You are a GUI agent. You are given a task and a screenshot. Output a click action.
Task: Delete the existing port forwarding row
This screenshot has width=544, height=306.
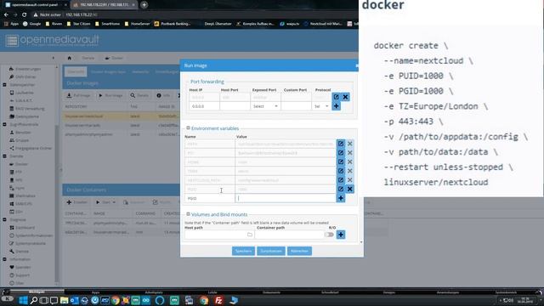[345, 97]
